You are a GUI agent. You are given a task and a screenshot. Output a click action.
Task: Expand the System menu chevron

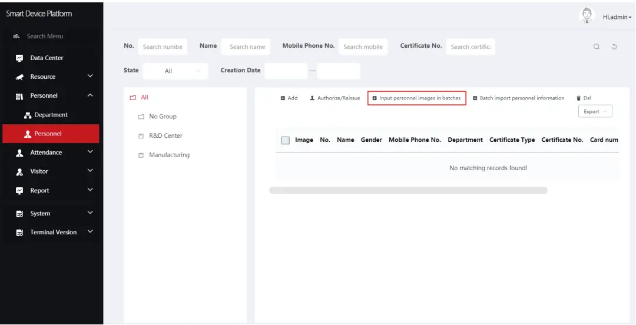click(90, 213)
